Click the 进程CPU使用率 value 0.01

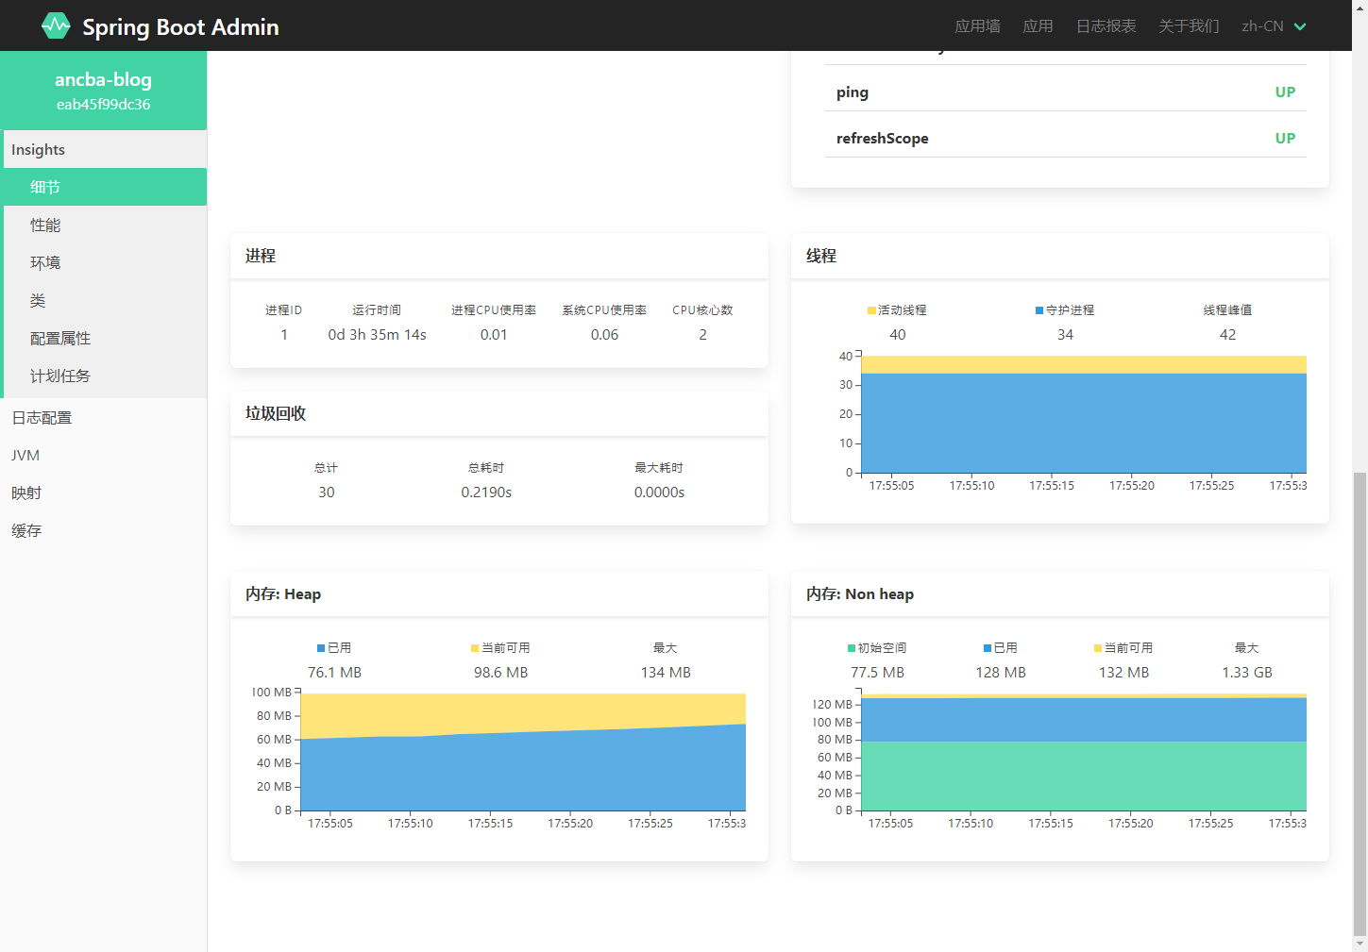tap(494, 335)
